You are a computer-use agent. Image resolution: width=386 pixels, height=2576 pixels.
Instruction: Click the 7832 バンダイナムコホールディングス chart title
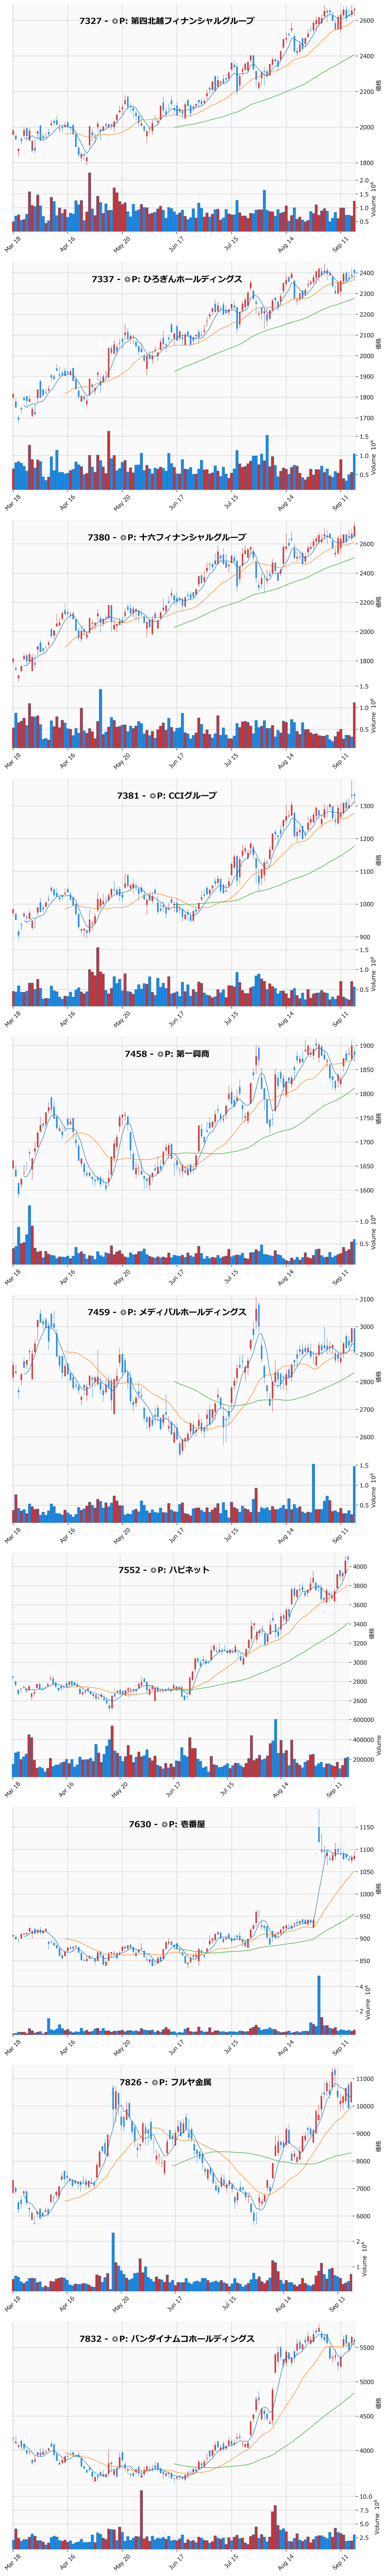click(166, 2339)
